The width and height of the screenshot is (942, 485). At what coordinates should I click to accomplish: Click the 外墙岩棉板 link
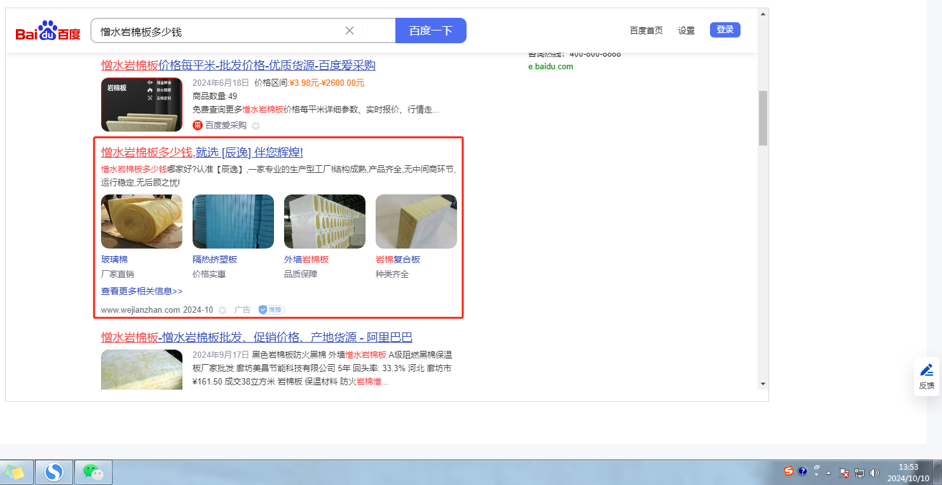(x=306, y=259)
